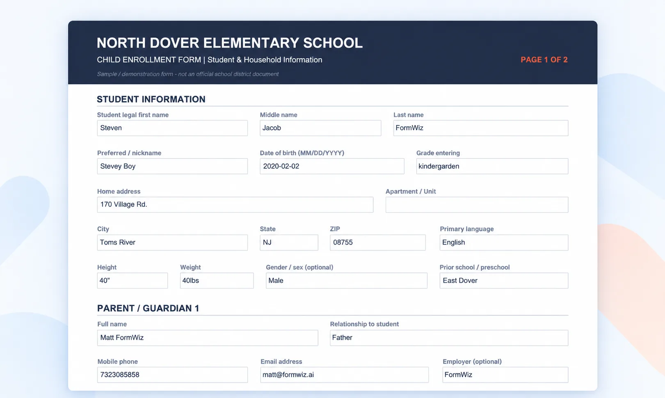Click the Mobile phone field
665x398 pixels.
click(x=172, y=375)
